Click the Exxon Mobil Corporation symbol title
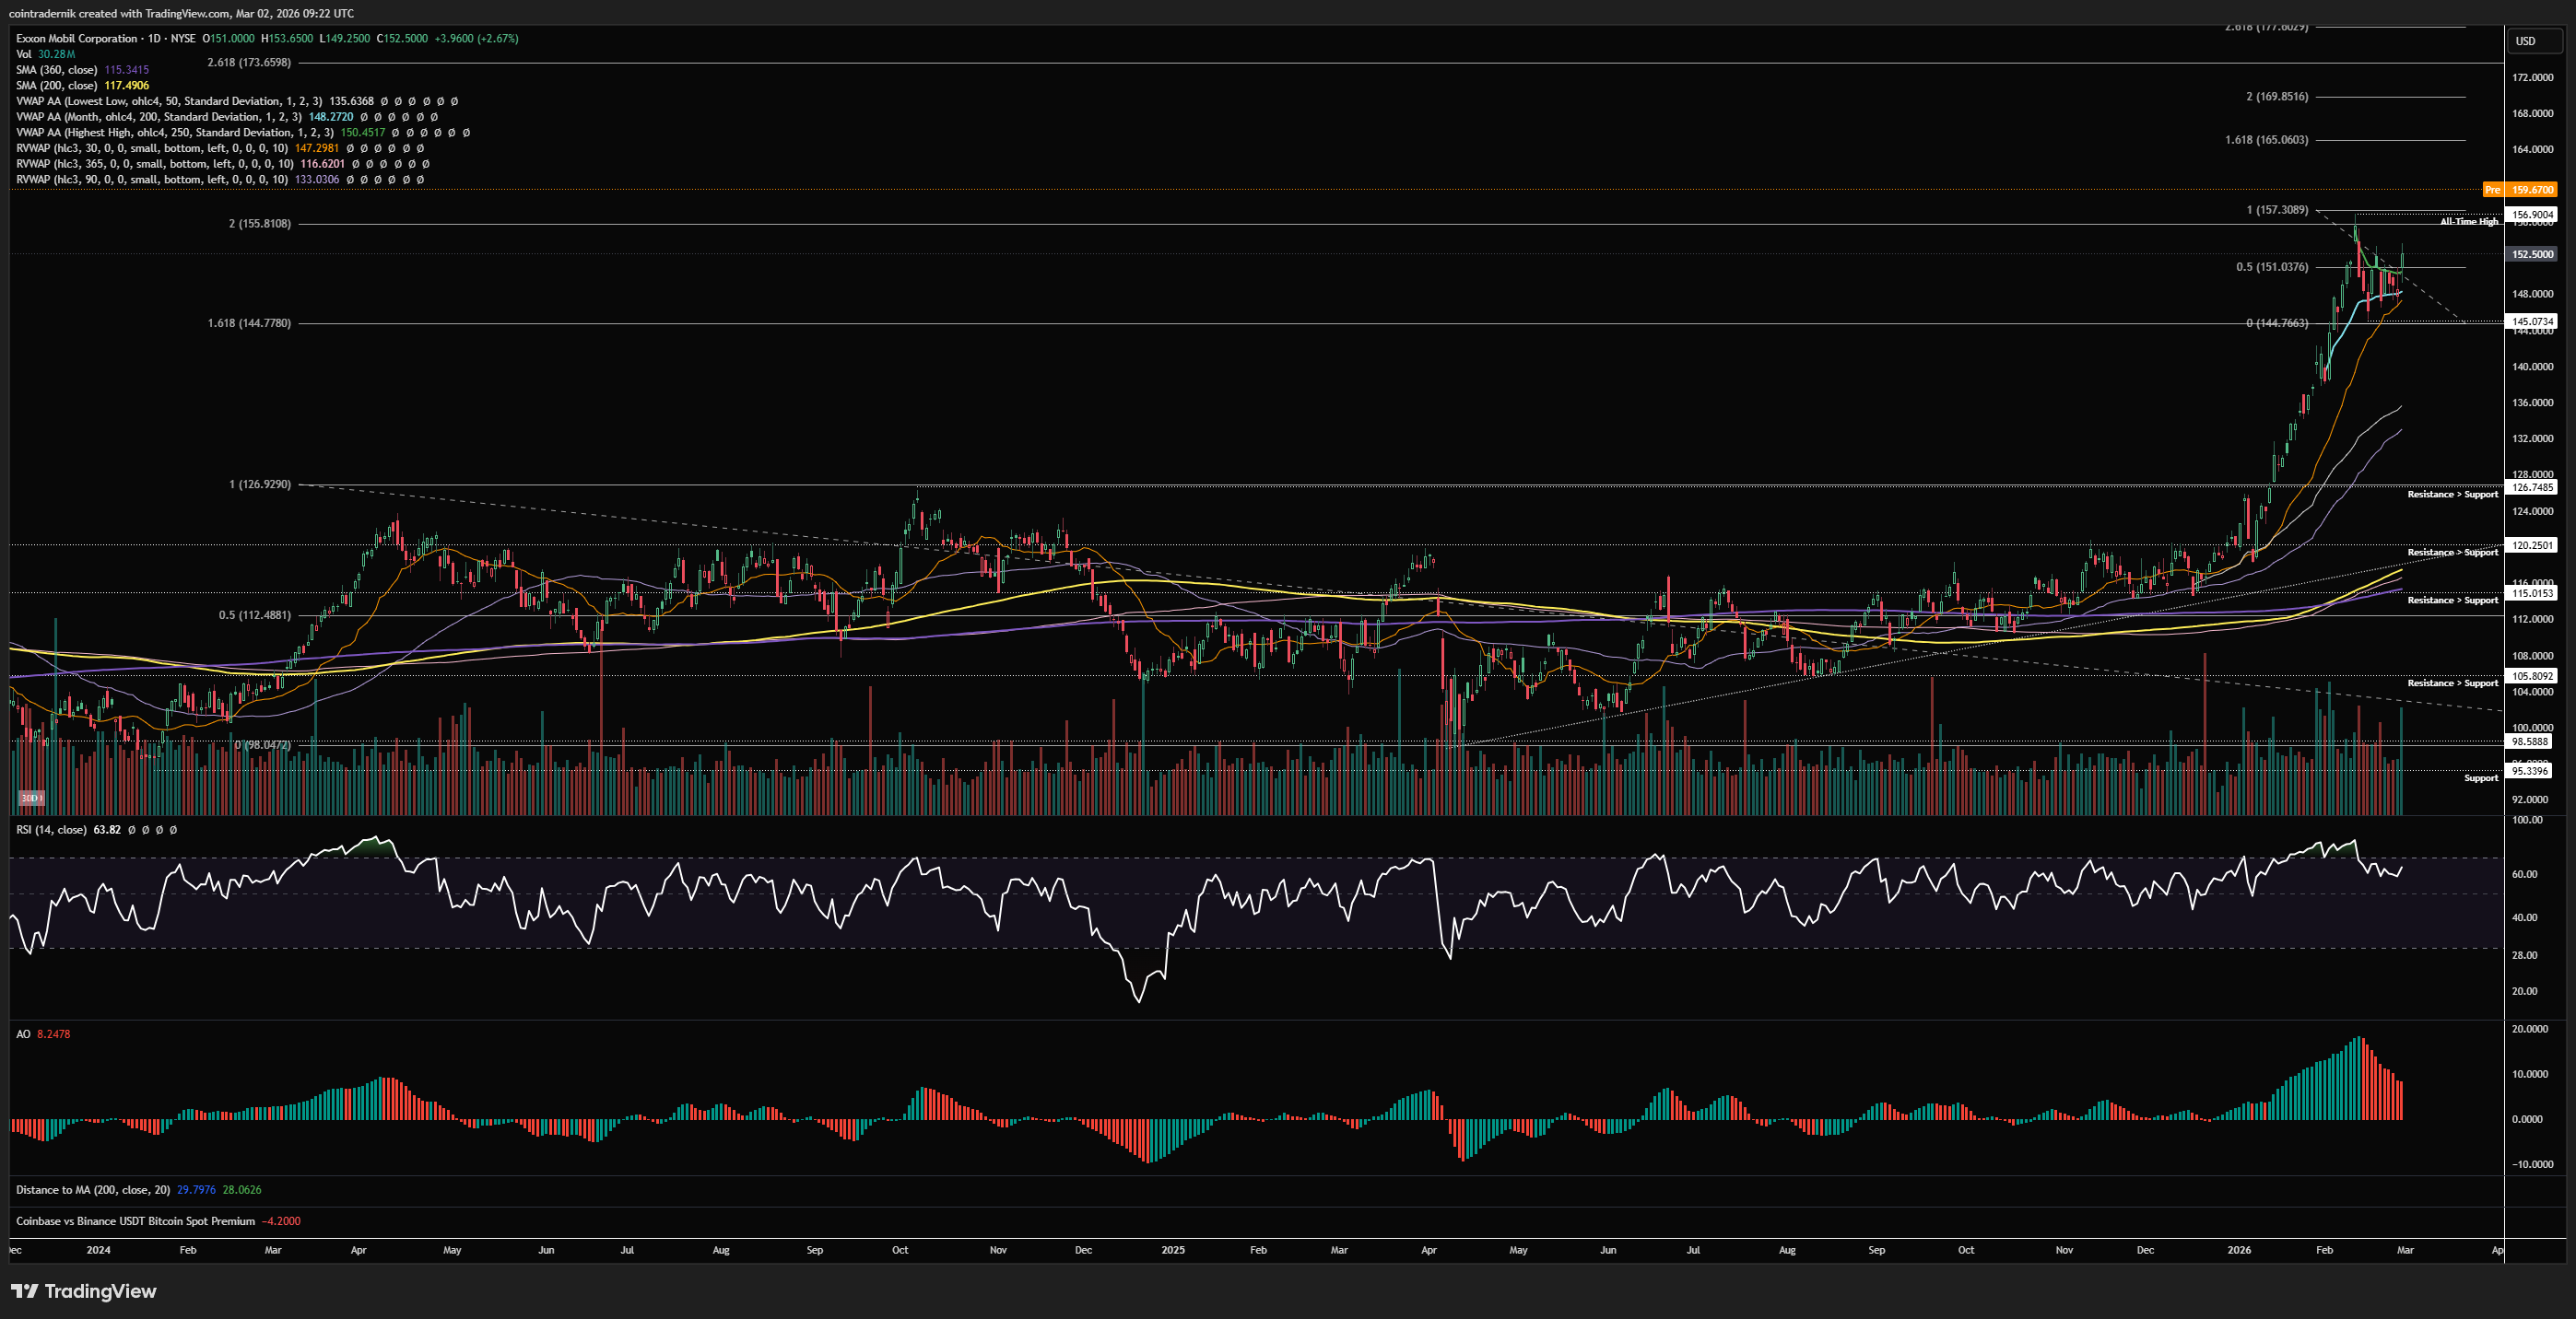Image resolution: width=2576 pixels, height=1319 pixels. [77, 39]
